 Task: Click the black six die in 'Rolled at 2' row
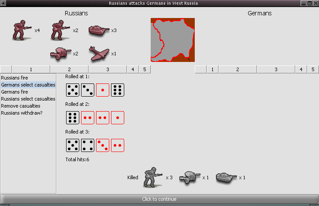pyautogui.click(x=73, y=118)
